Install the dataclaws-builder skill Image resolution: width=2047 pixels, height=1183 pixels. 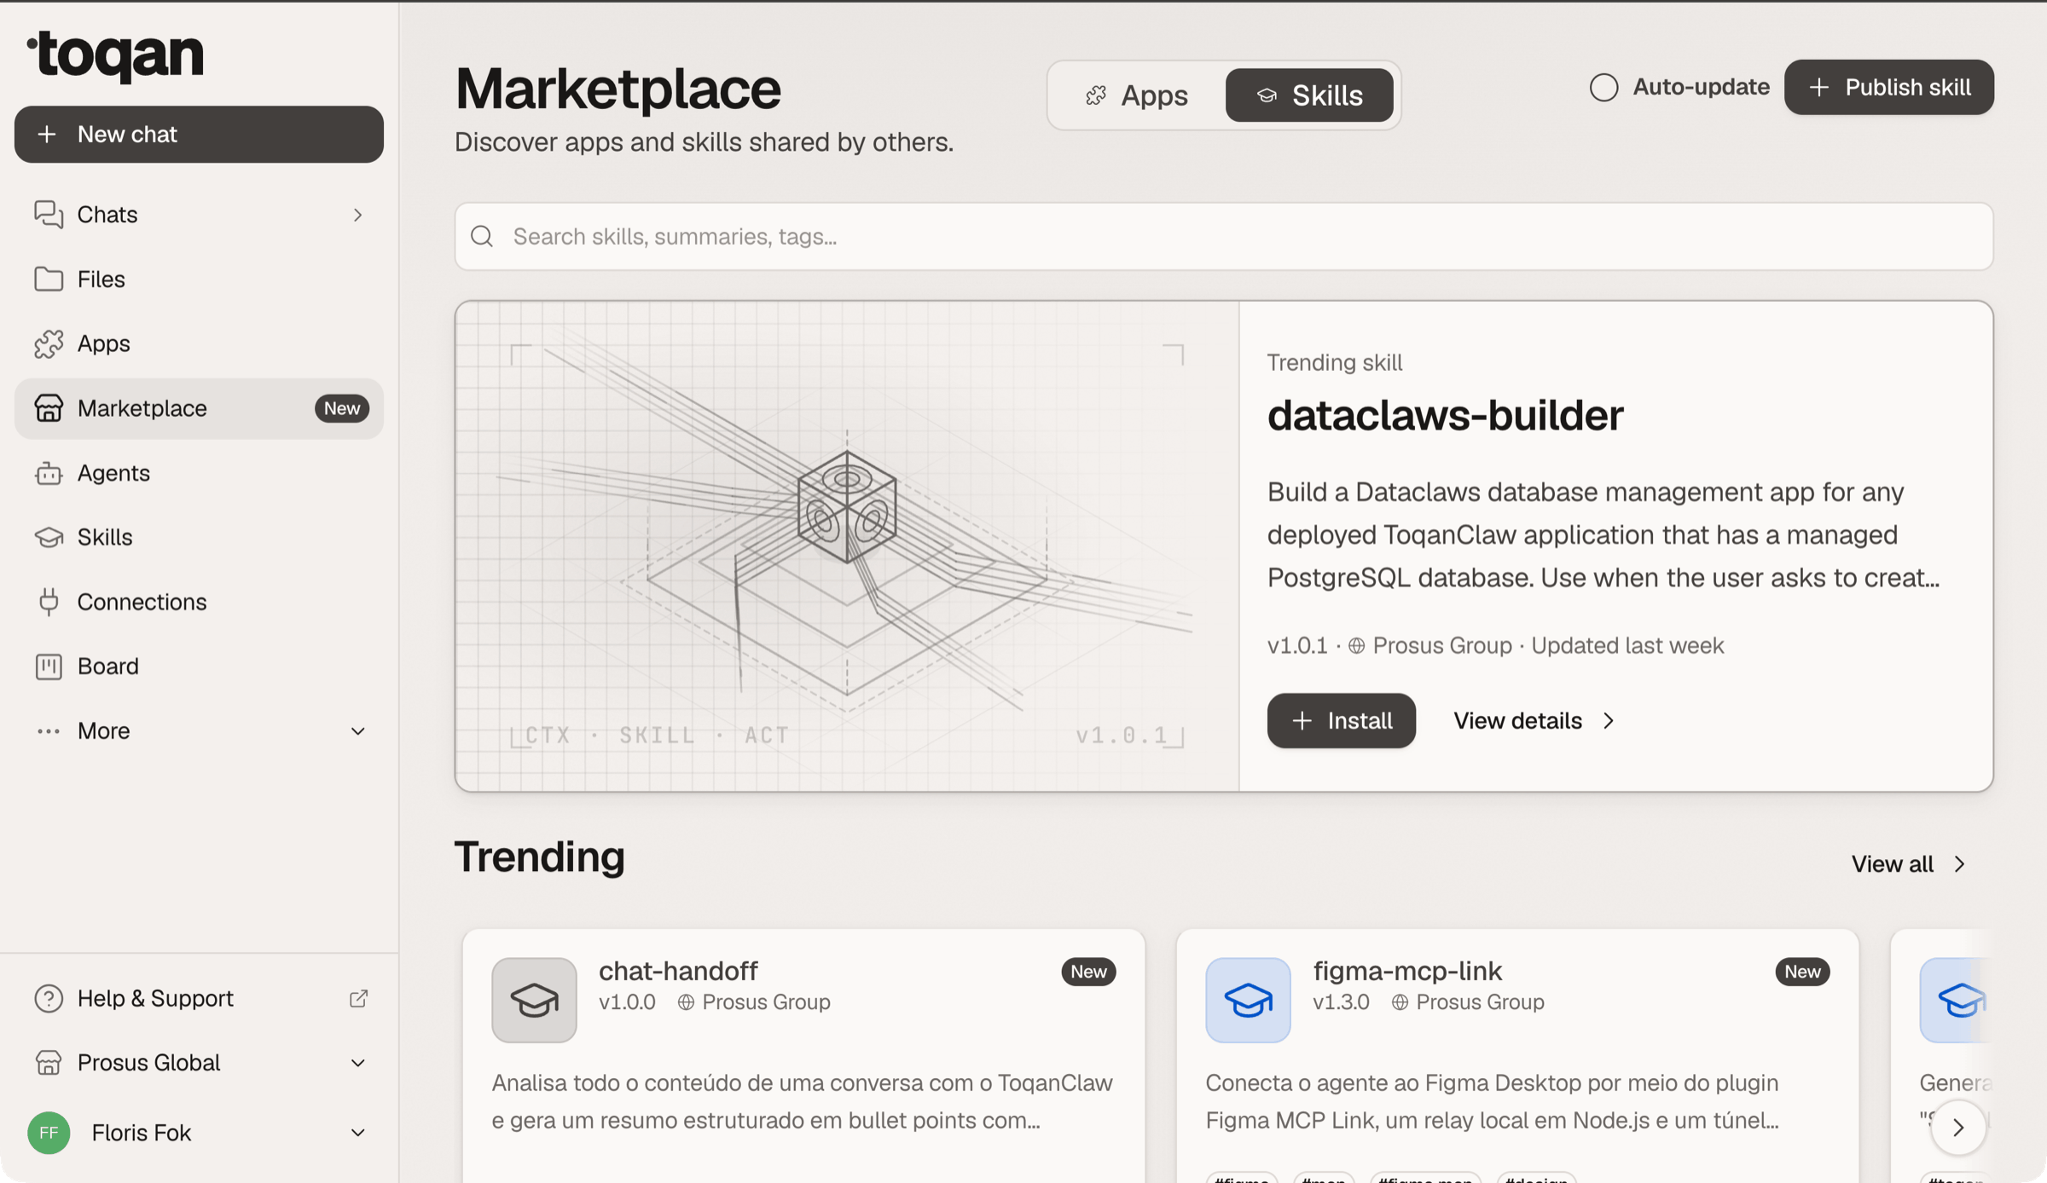pyautogui.click(x=1341, y=721)
